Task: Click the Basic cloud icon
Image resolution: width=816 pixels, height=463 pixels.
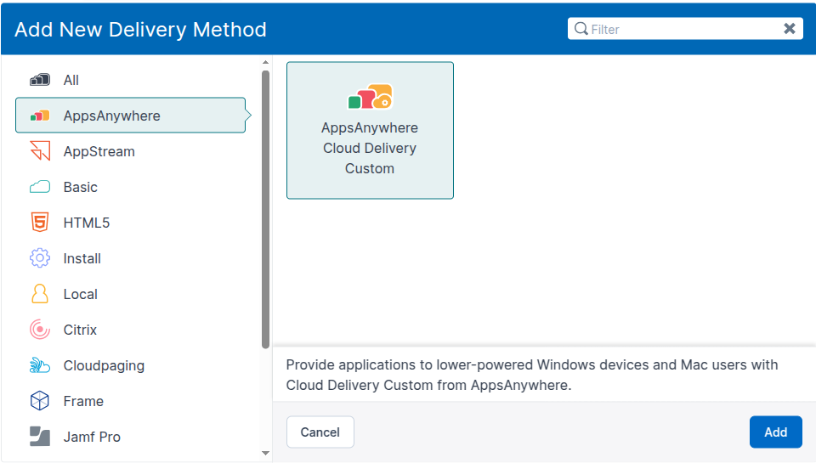Action: point(40,187)
